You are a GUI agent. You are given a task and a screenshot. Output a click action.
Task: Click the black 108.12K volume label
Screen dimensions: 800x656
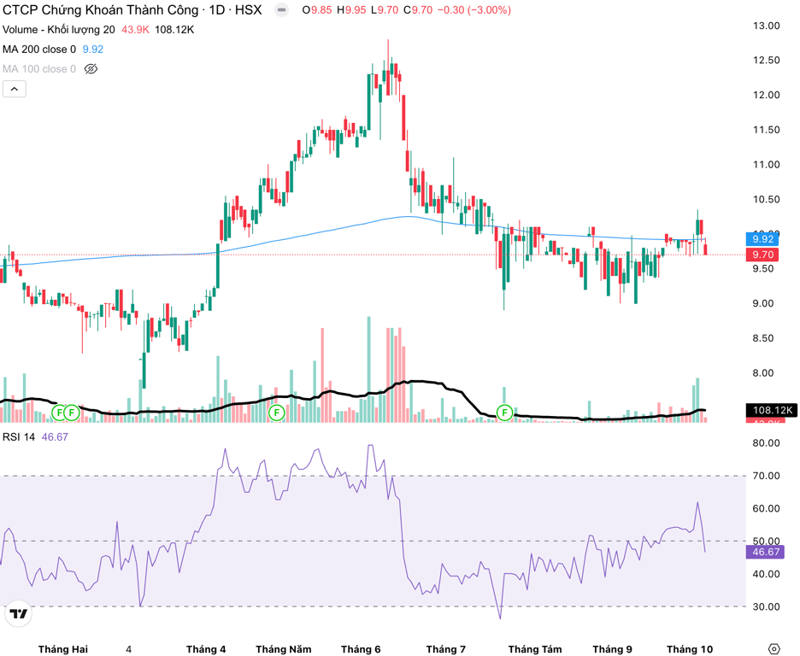point(772,410)
